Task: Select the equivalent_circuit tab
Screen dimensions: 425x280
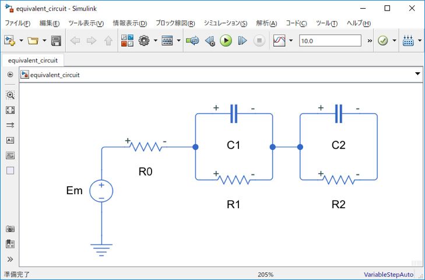Action: [32, 60]
